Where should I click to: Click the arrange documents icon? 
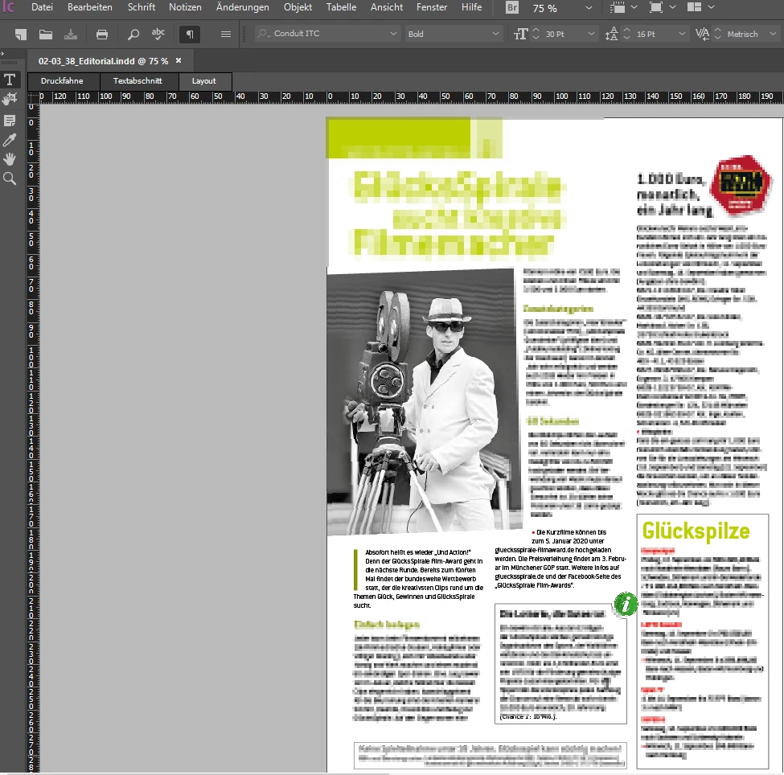pos(694,7)
